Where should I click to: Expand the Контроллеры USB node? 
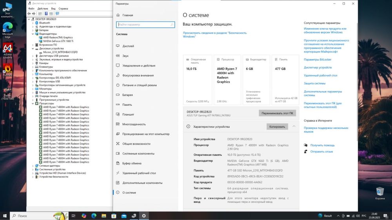pos(33,81)
